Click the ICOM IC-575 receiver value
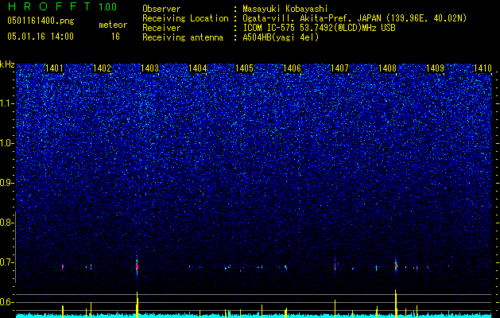This screenshot has width=500, height=318. pyautogui.click(x=319, y=28)
